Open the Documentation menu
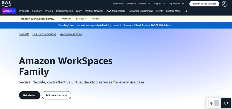 pos(64,11)
